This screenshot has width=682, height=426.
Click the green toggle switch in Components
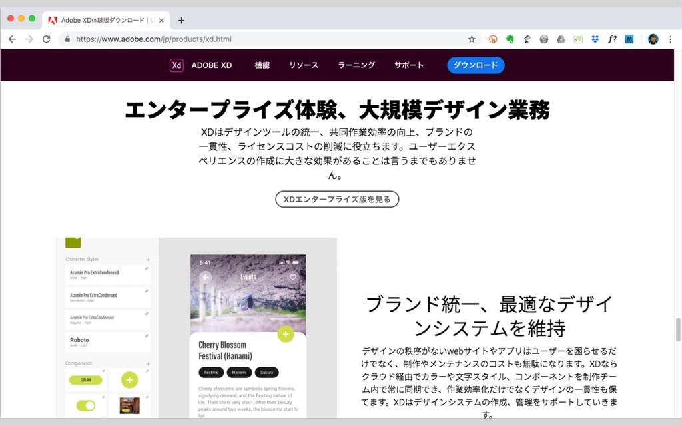[86, 405]
